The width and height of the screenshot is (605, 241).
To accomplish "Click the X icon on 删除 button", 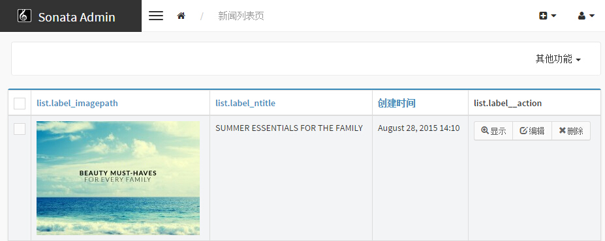I will (562, 130).
